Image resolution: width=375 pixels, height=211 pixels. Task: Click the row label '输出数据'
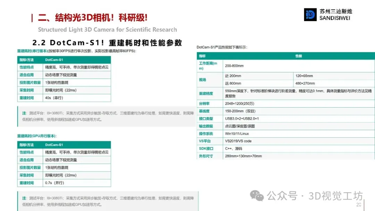click(206, 126)
